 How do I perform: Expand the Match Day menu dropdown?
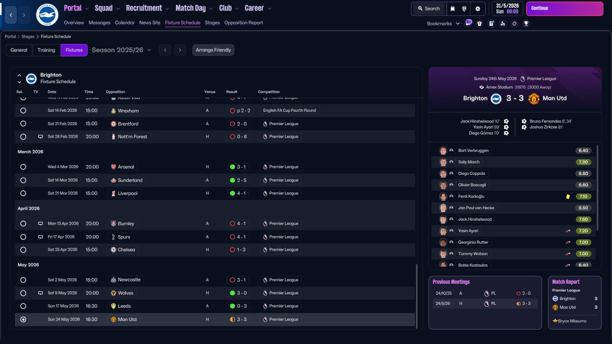pyautogui.click(x=211, y=9)
